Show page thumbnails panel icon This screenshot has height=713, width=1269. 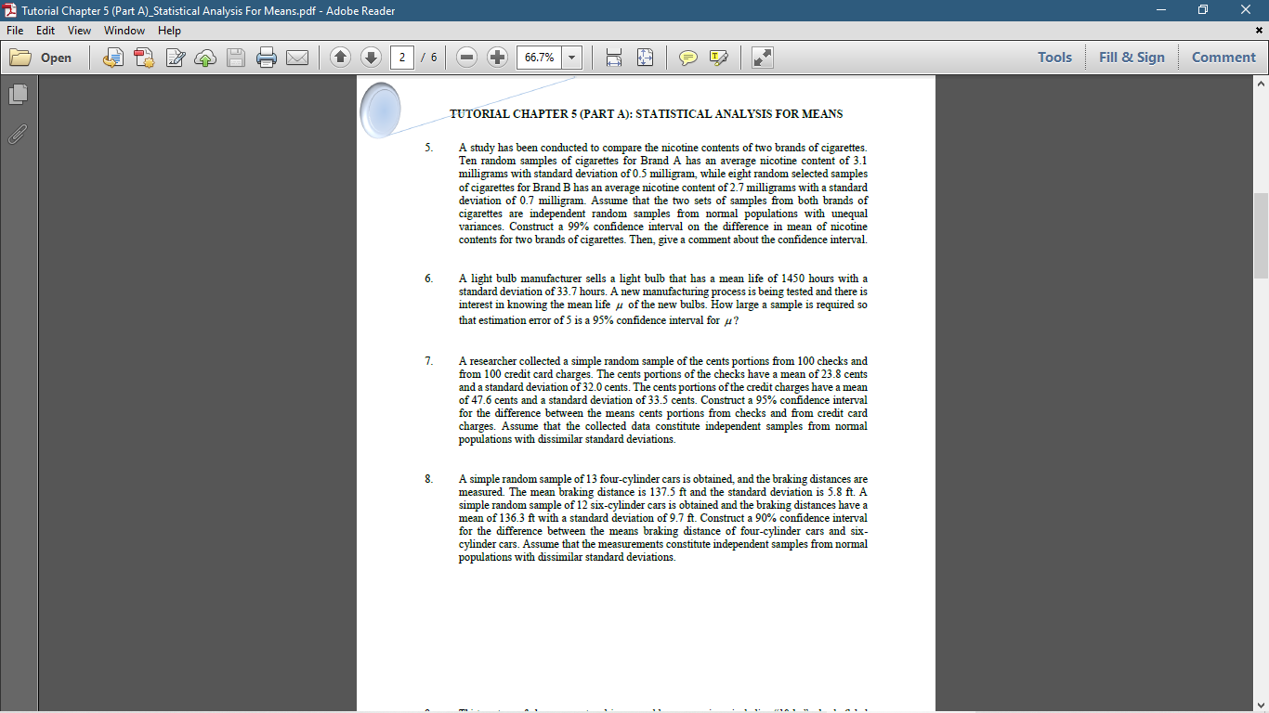(18, 94)
